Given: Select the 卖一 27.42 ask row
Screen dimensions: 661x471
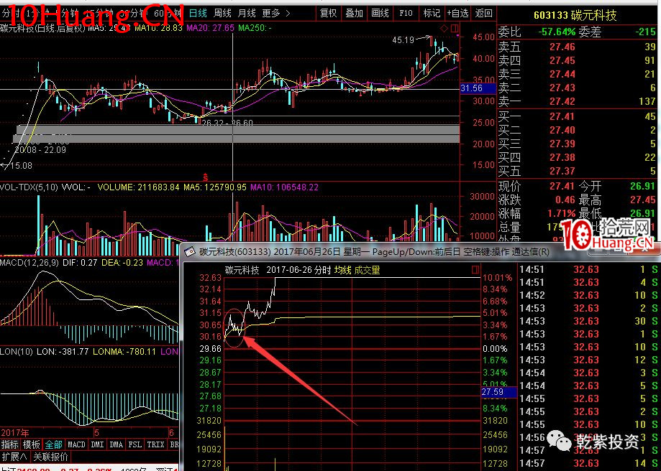Looking at the screenshot, I should pyautogui.click(x=577, y=101).
